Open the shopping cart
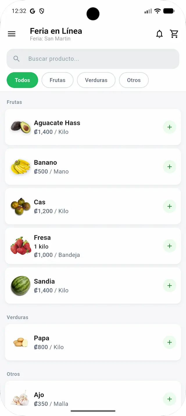 [x=174, y=34]
